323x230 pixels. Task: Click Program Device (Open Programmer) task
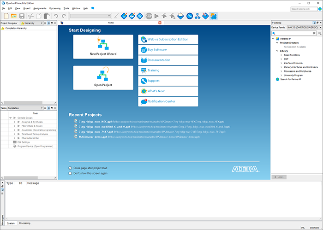[35, 146]
